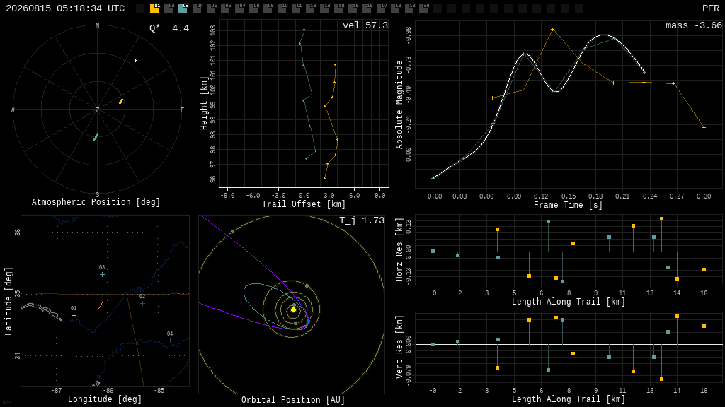Screen dimensions: 725x407
Task: Click the teal 03 station marker on map
Action: [102, 275]
